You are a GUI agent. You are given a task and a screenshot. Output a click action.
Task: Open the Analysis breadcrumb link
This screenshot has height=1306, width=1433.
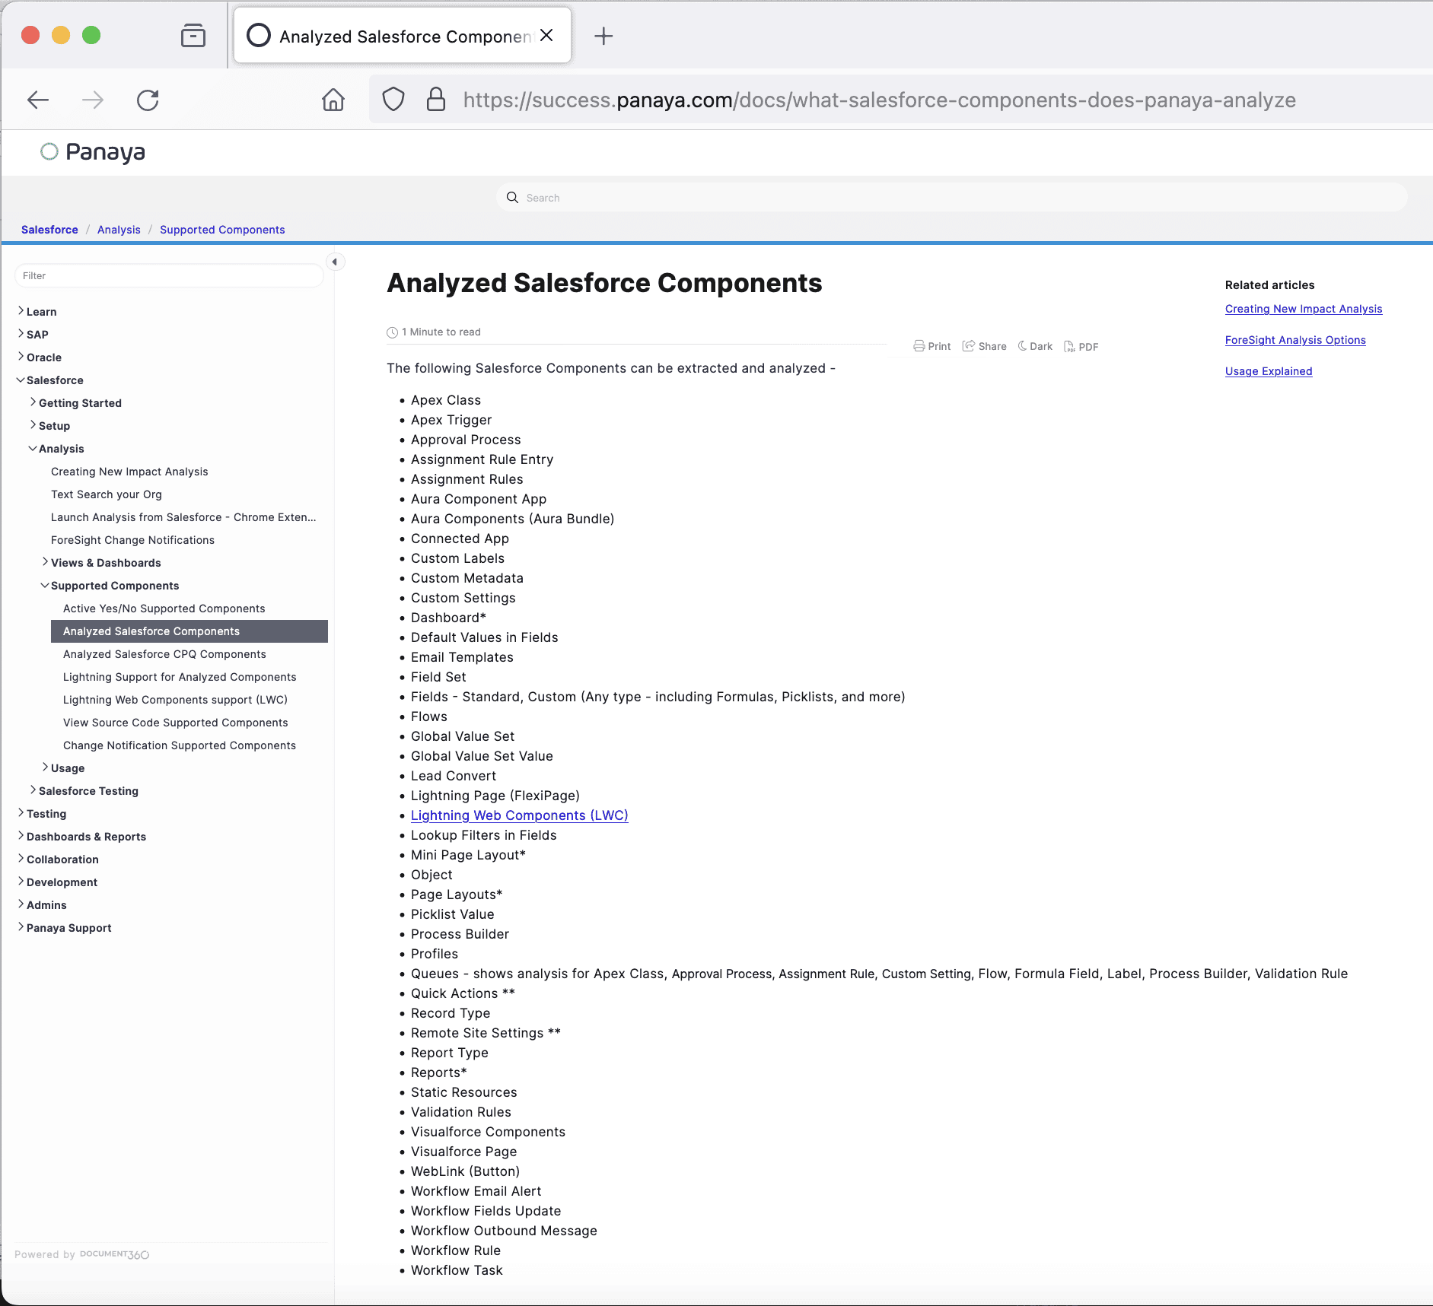pyautogui.click(x=119, y=230)
